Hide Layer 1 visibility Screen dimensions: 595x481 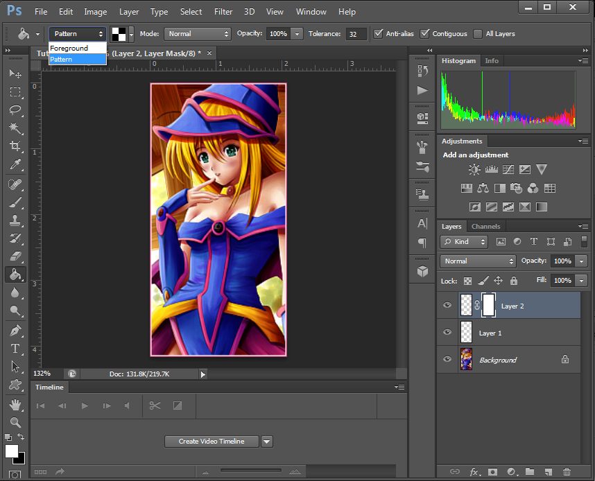pos(447,332)
